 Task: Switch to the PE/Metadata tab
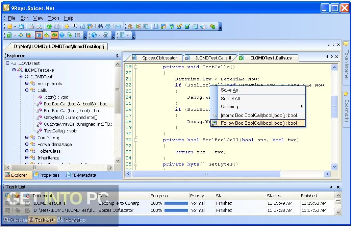[81, 175]
